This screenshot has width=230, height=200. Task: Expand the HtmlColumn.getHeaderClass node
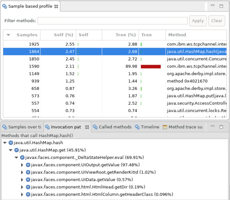click(22, 194)
